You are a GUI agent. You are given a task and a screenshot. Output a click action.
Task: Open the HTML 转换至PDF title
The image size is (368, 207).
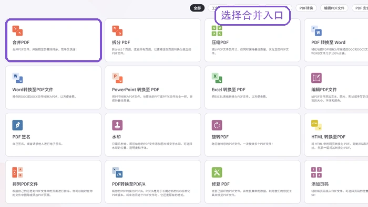[x=329, y=137]
